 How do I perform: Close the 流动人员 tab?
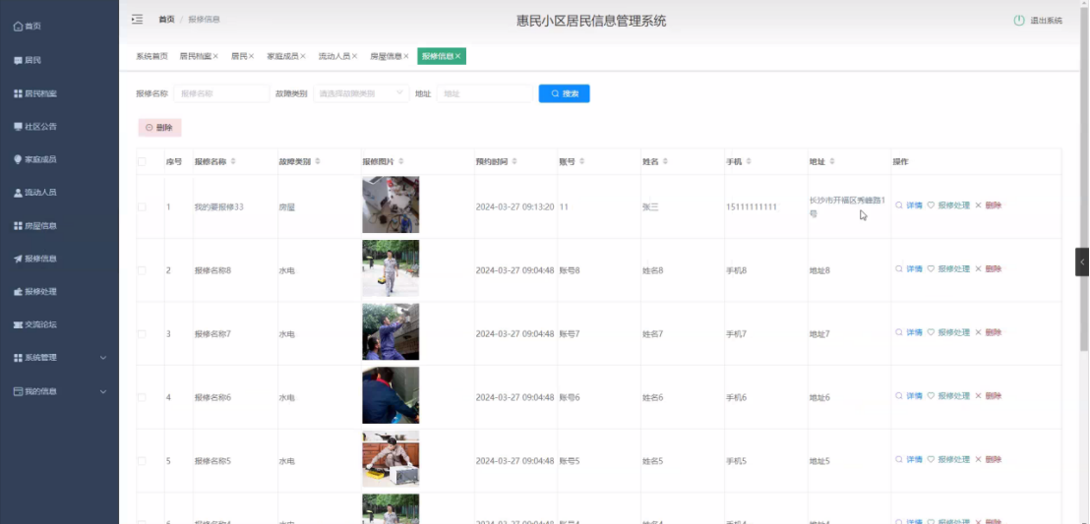354,56
